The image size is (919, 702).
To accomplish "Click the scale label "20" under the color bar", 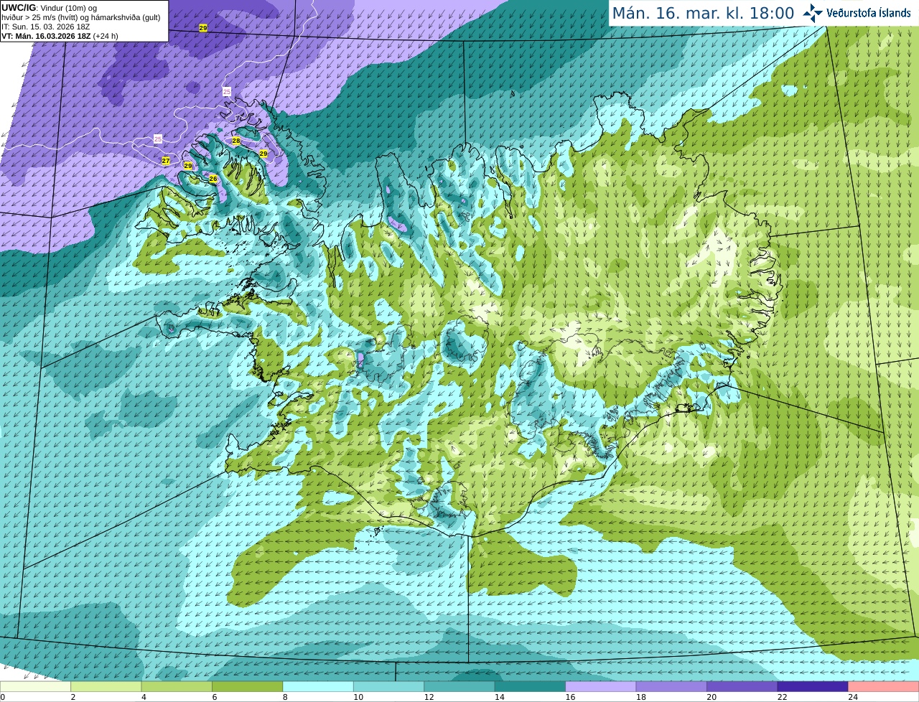I will 712,697.
